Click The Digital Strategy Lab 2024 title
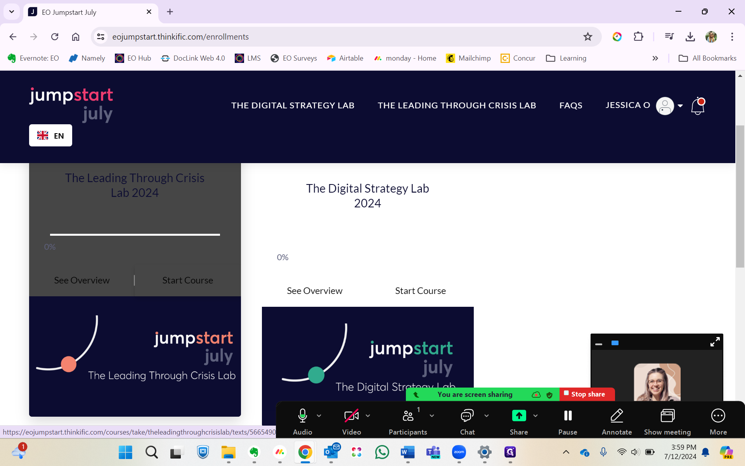Screen dimensions: 745x466 point(367,196)
